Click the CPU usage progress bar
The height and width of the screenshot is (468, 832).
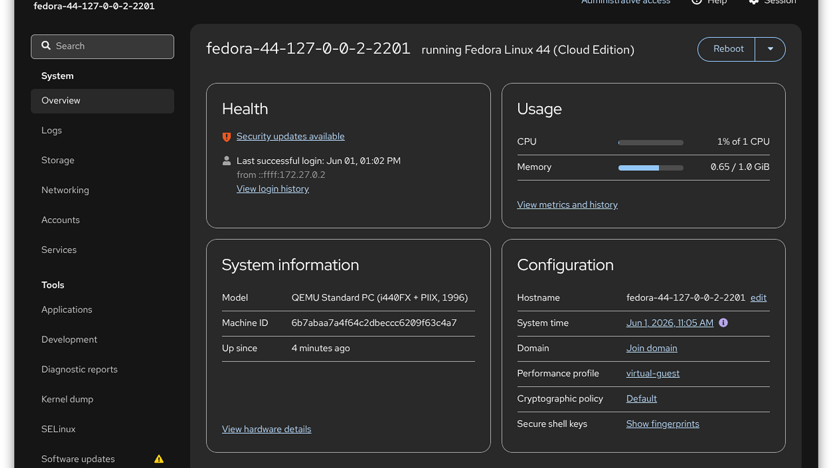click(651, 142)
